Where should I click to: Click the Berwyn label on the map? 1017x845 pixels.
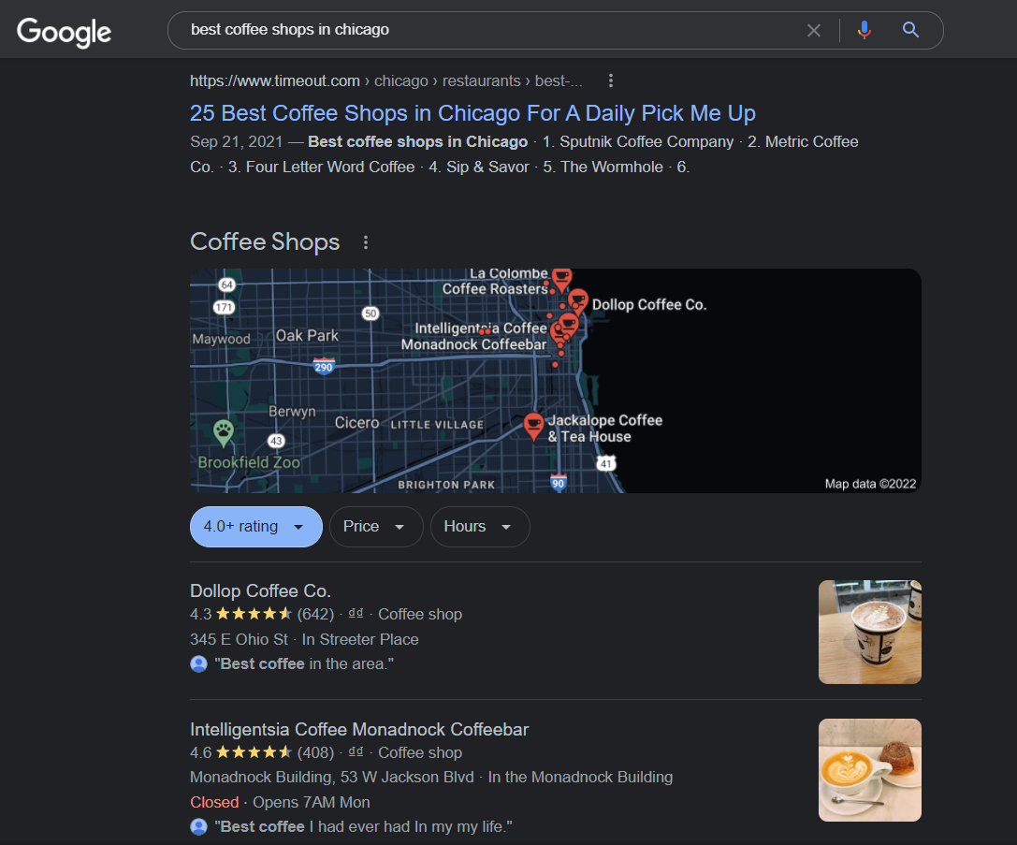pyautogui.click(x=292, y=412)
